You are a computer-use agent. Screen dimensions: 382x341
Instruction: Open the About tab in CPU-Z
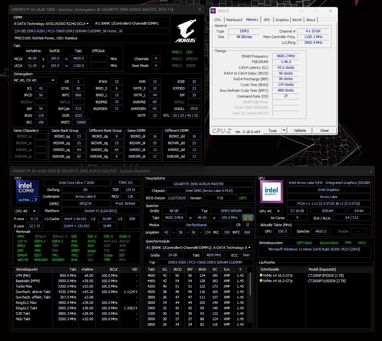tap(311, 20)
